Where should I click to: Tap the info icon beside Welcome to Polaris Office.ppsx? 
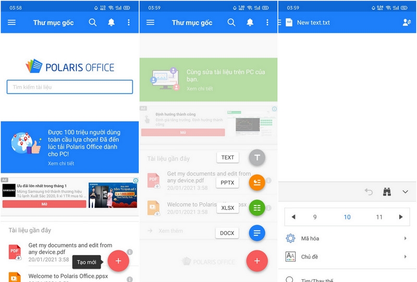pos(130,279)
